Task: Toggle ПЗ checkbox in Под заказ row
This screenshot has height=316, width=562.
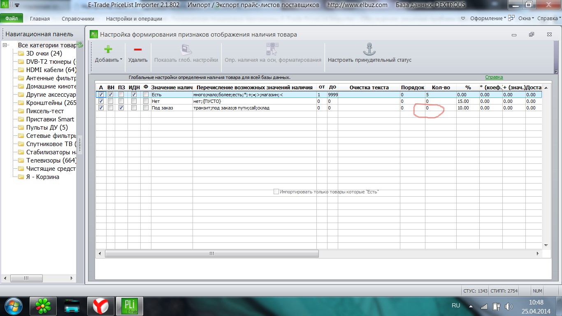Action: [x=121, y=108]
